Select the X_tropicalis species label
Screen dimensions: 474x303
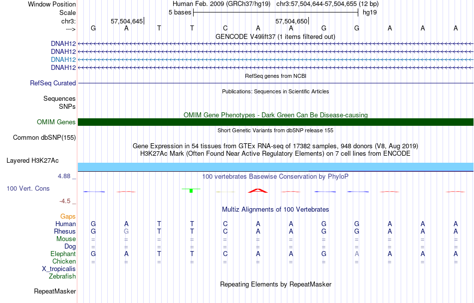(59, 269)
